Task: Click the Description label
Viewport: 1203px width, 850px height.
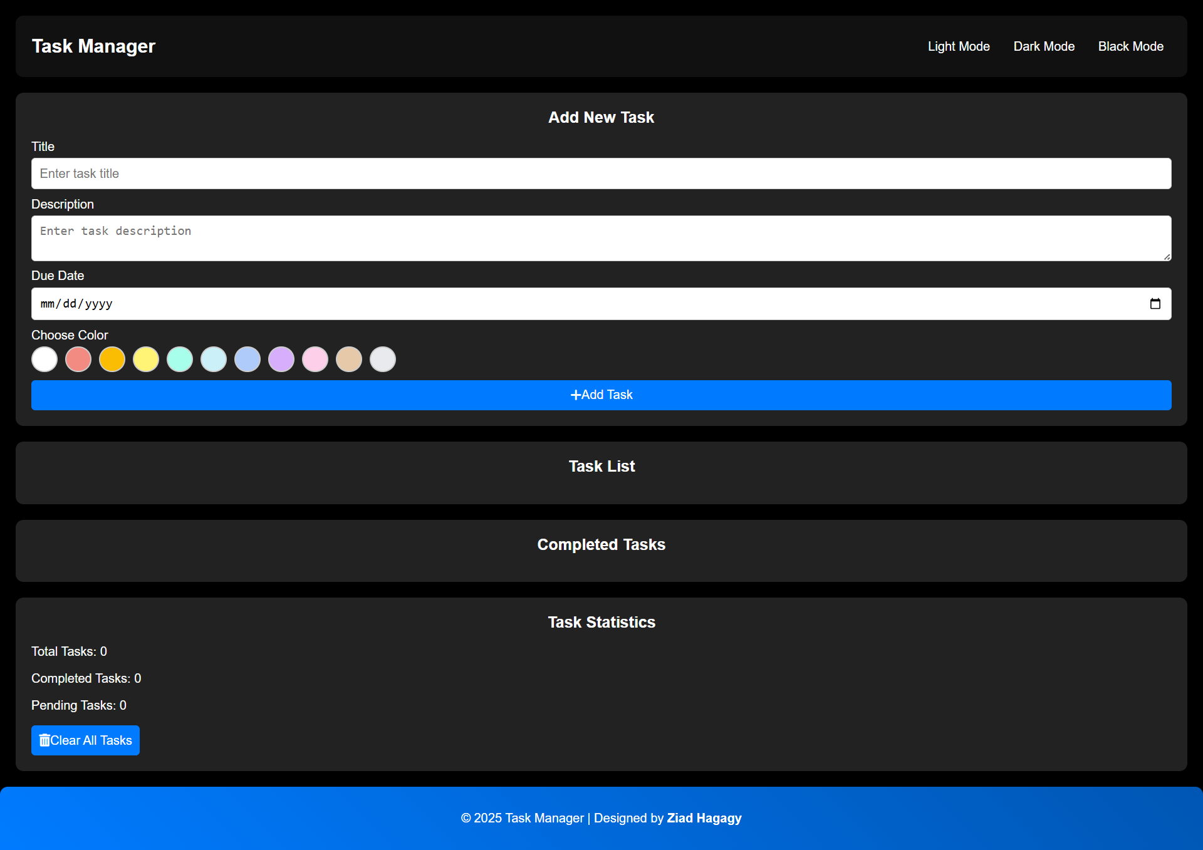Action: pos(63,204)
